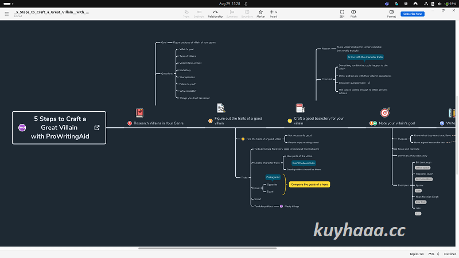Open the central topic's external link icon
The image size is (459, 258).
(x=97, y=128)
